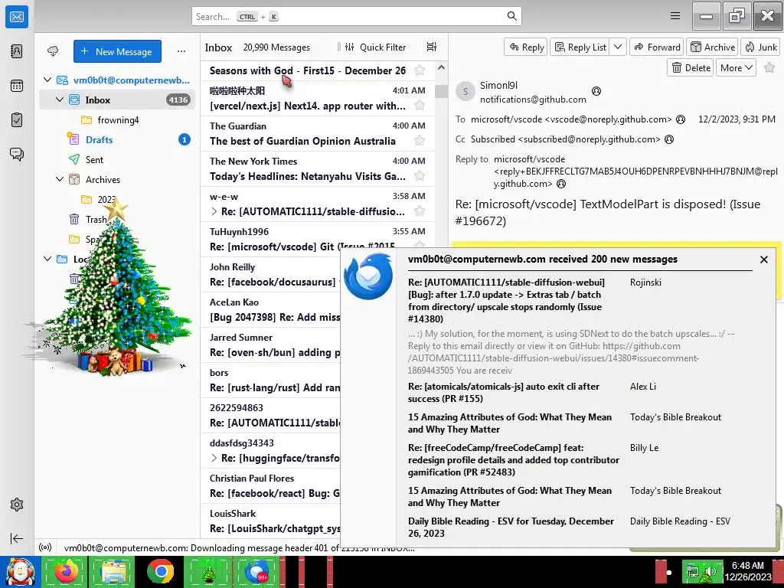Open Billy Le freeCodeCamp notification entry
Image resolution: width=784 pixels, height=588 pixels.
tap(580, 460)
